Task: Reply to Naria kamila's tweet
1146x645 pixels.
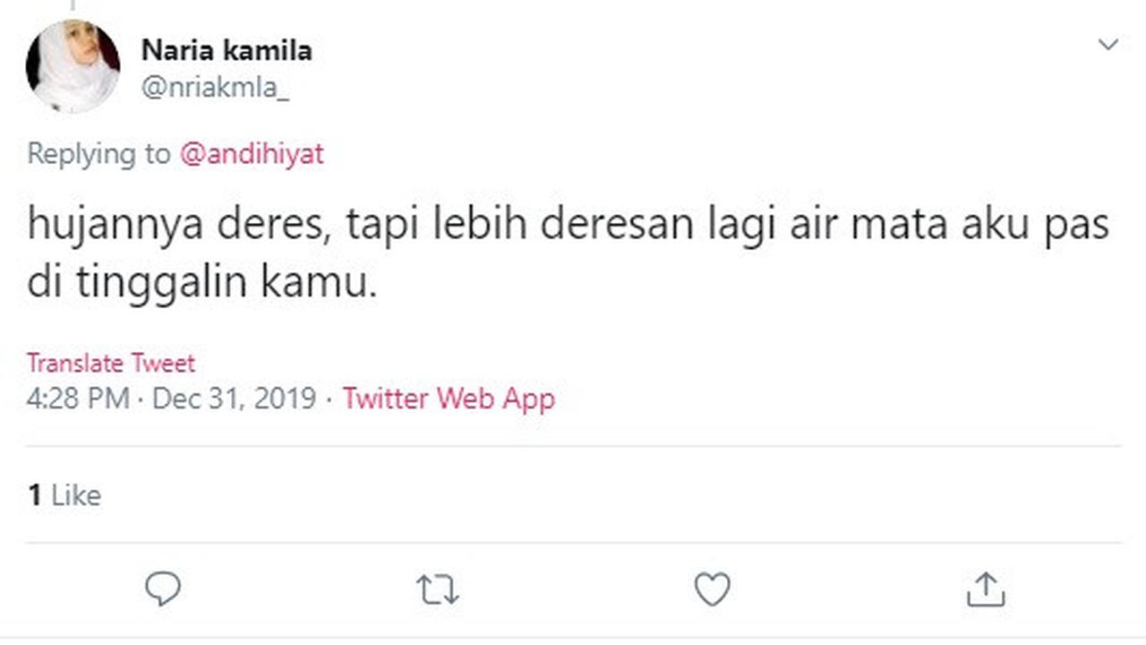Action: 163,589
